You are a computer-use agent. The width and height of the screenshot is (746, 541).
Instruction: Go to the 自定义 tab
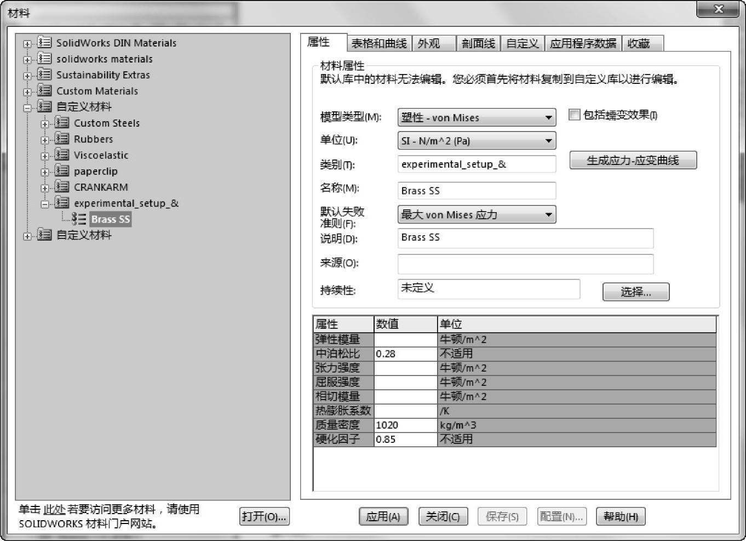(523, 43)
